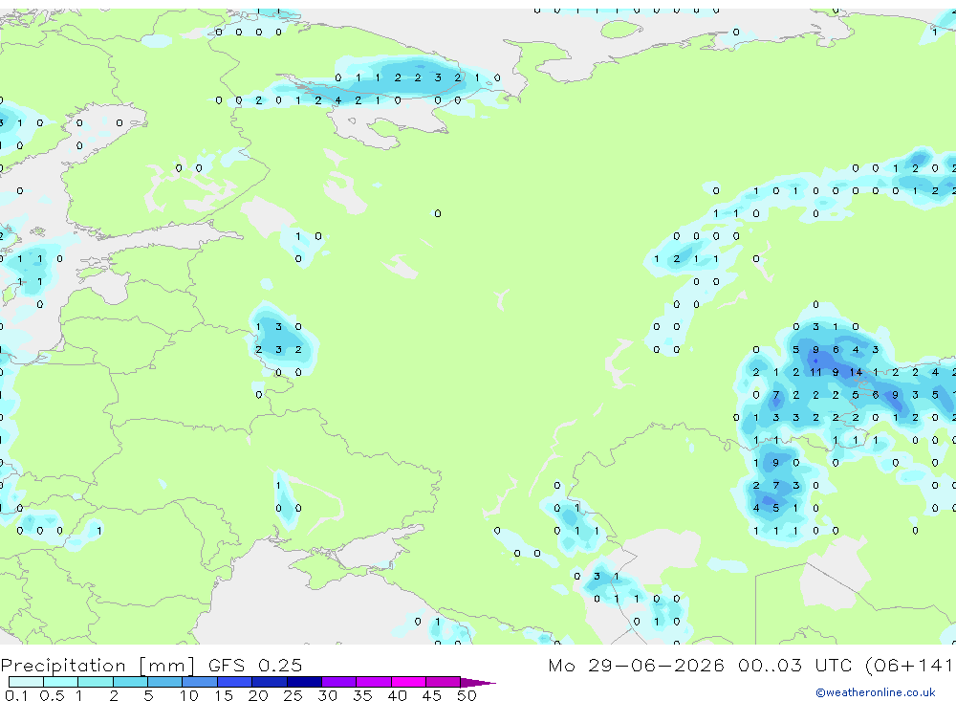This screenshot has width=956, height=701.
Task: Select the 2–5 mm legend color swatch
Action: pyautogui.click(x=130, y=682)
